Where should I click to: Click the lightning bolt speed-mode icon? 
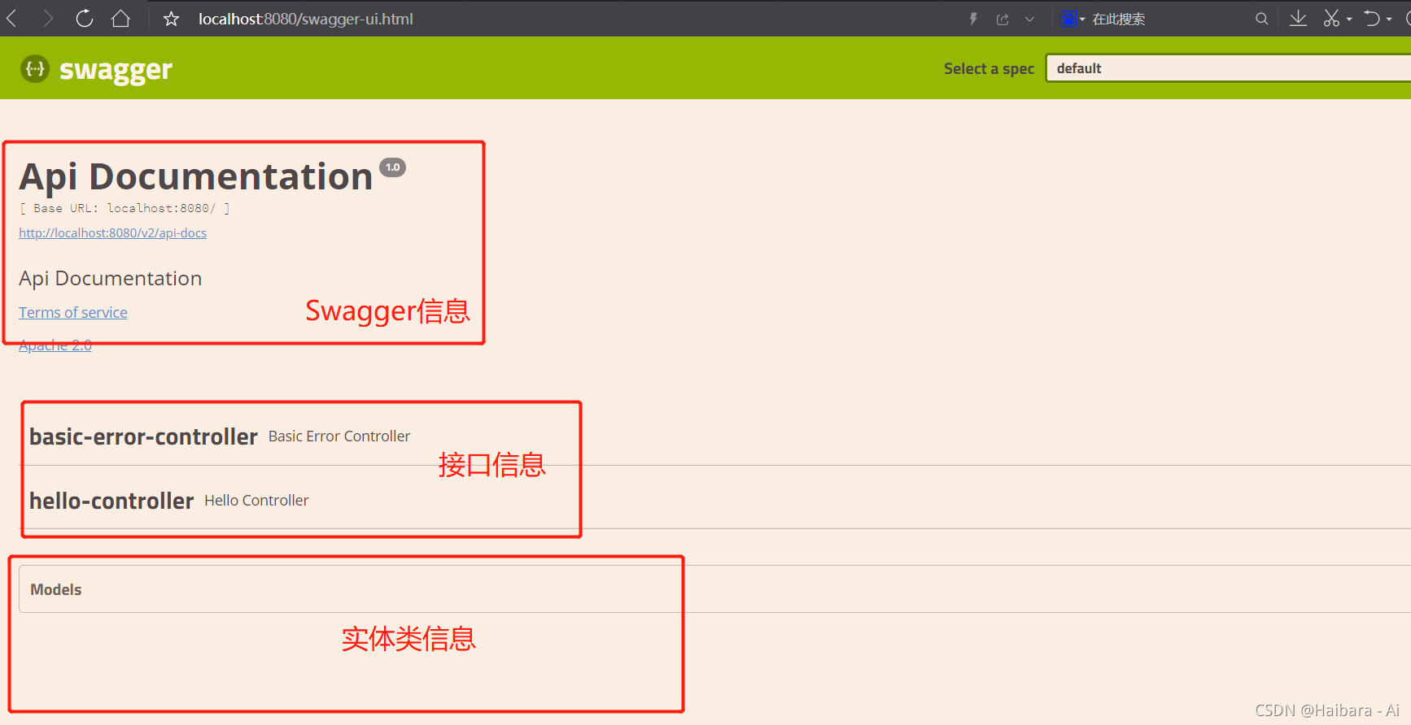pyautogui.click(x=973, y=19)
